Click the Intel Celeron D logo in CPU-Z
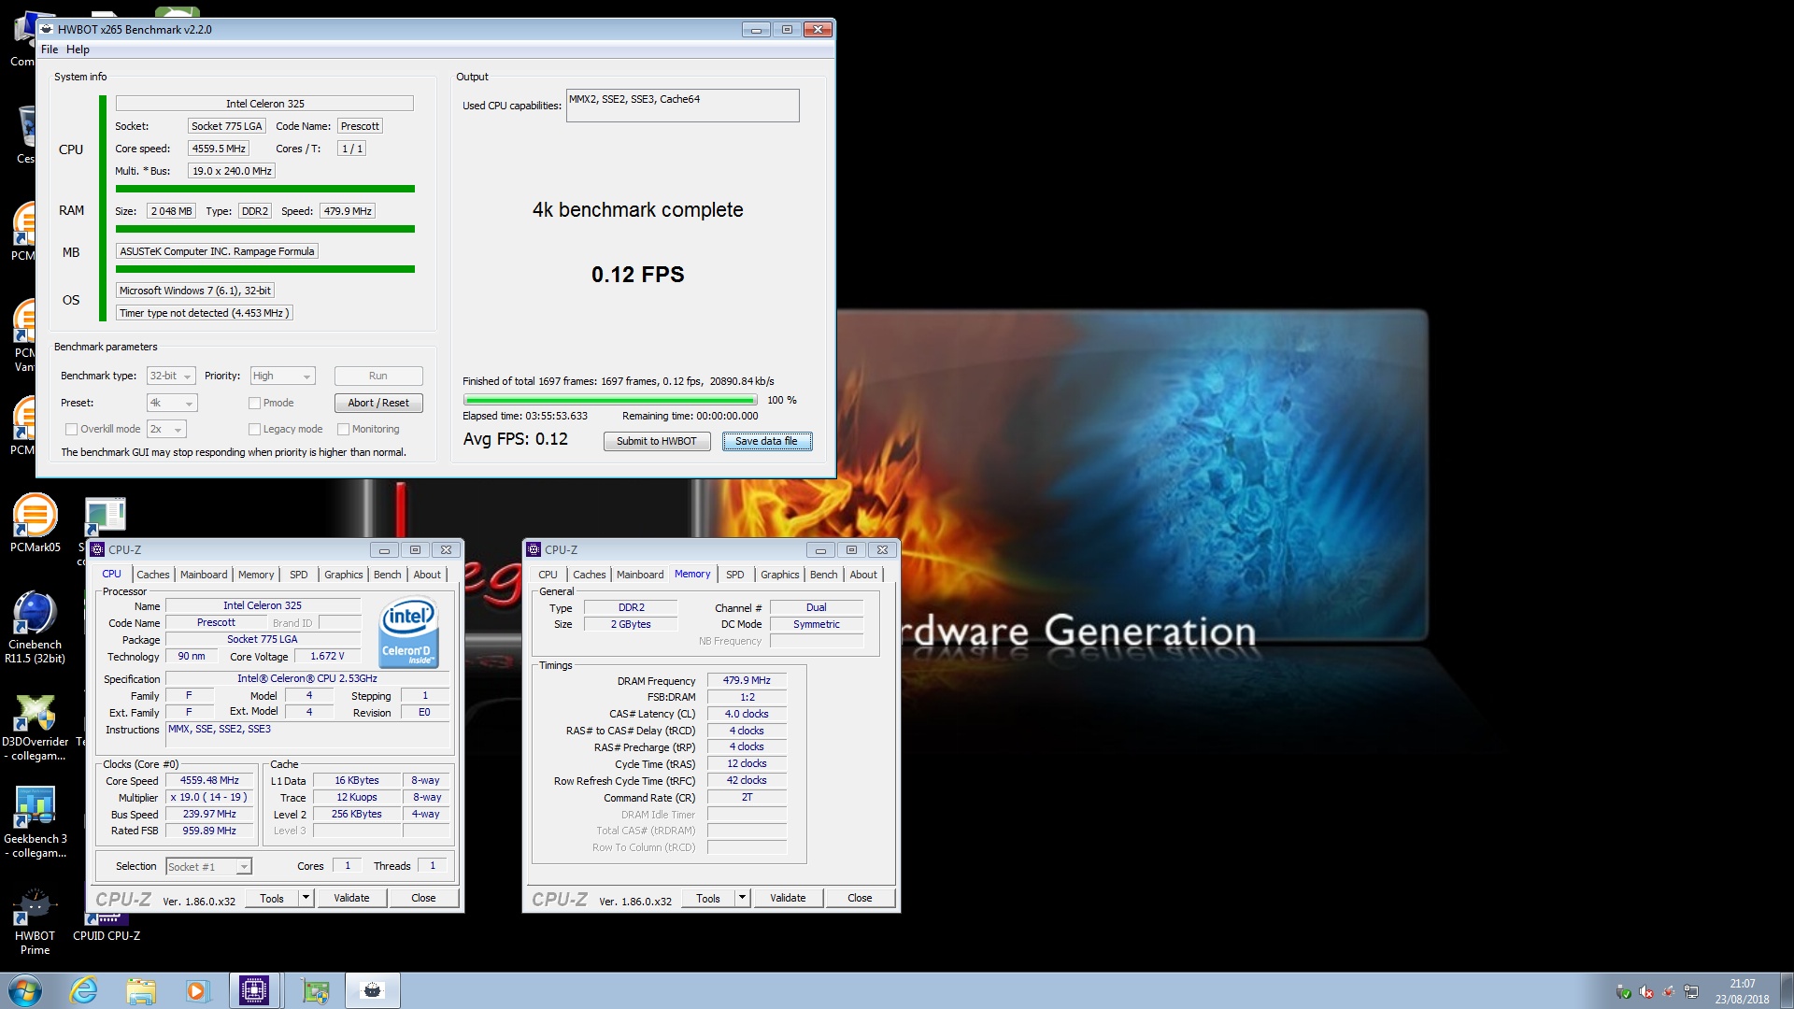The height and width of the screenshot is (1009, 1794). (x=409, y=632)
